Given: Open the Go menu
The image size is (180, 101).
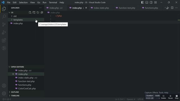Looking at the screenshot, I should tap(39, 3).
